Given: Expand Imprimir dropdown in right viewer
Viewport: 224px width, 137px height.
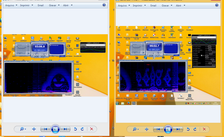Looking at the screenshot, I should tap(139, 6).
